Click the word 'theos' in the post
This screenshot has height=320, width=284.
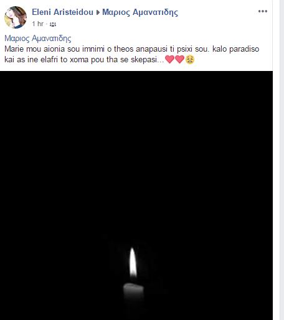[124, 49]
